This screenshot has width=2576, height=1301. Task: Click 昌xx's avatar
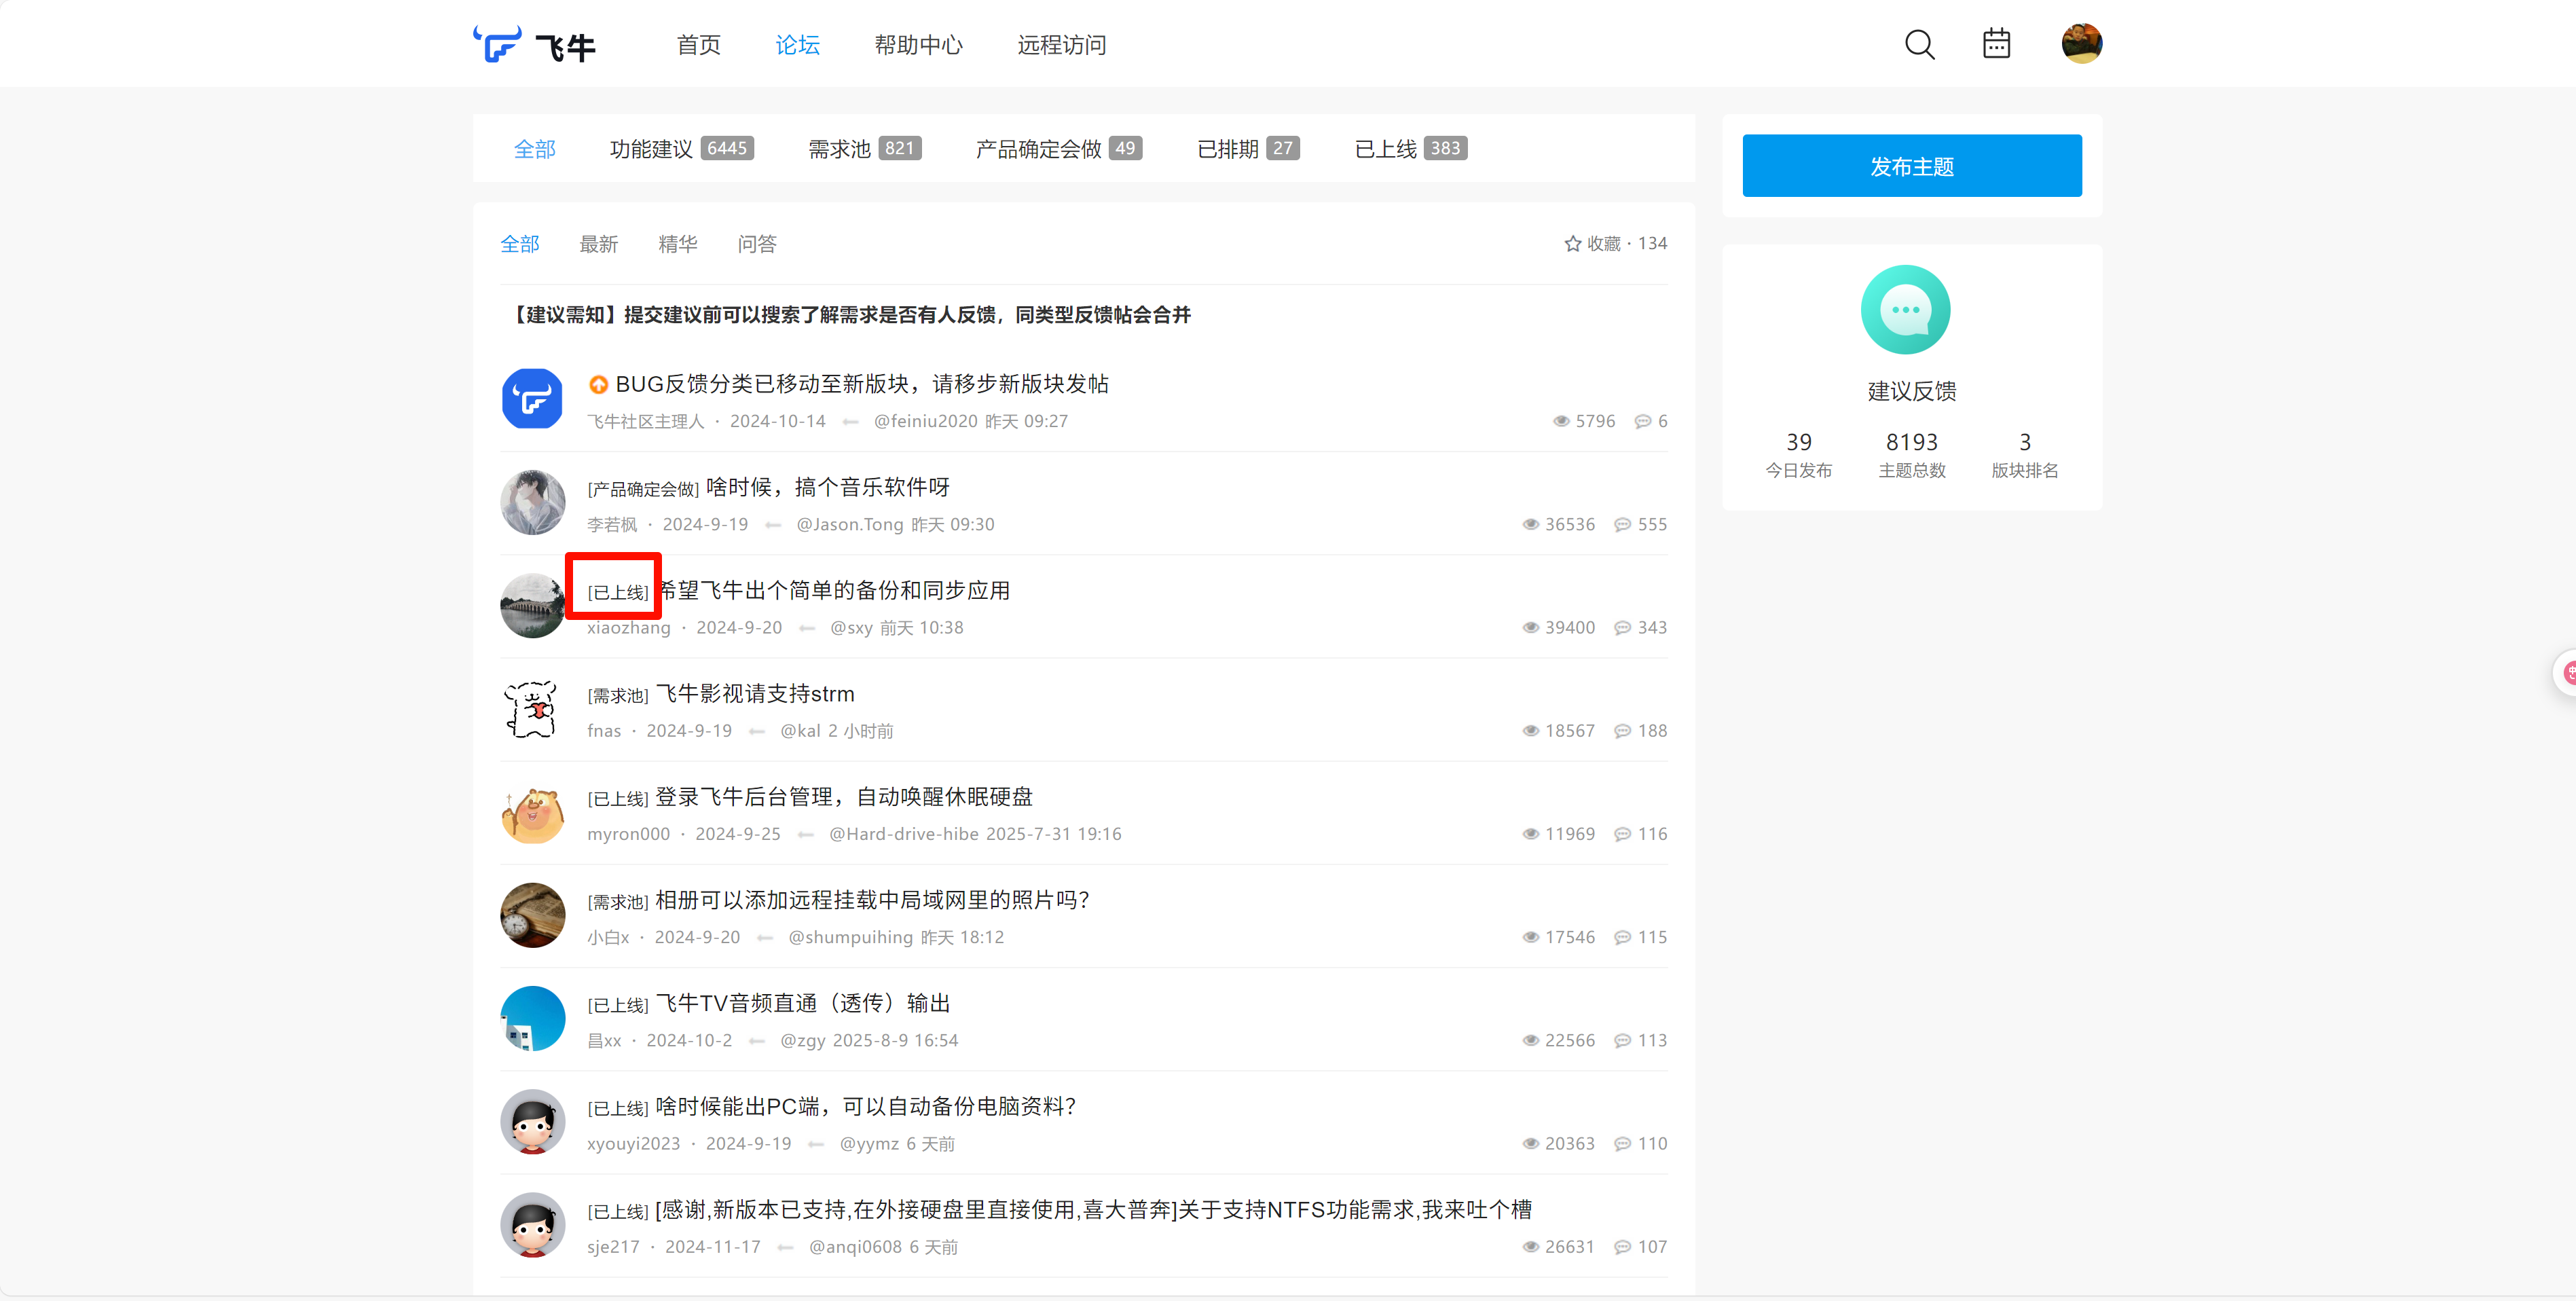[532, 1018]
